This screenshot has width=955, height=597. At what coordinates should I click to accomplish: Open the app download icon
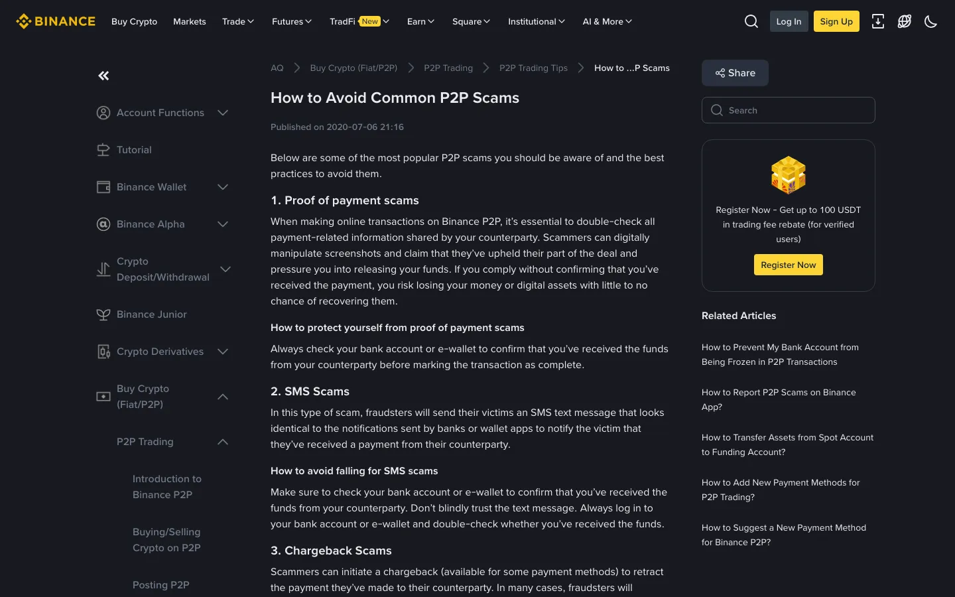click(x=878, y=21)
